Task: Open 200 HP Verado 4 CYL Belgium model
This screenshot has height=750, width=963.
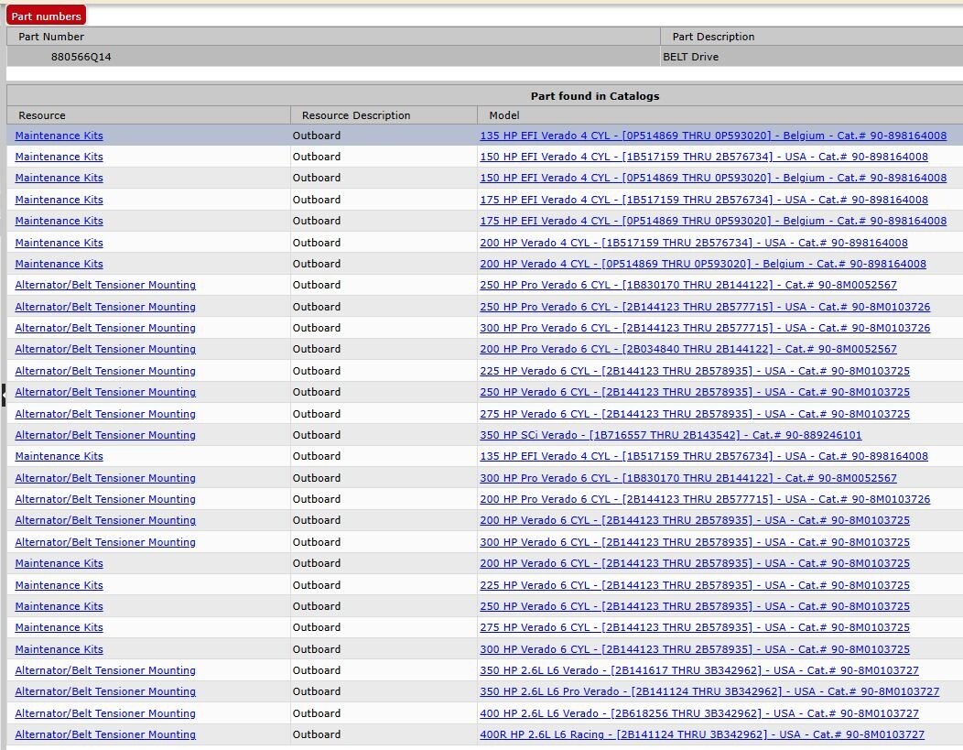Action: coord(703,264)
